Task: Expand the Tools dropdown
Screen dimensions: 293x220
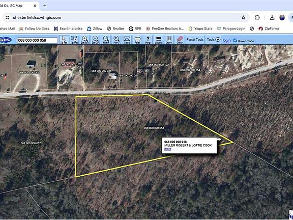Action: pyautogui.click(x=214, y=40)
